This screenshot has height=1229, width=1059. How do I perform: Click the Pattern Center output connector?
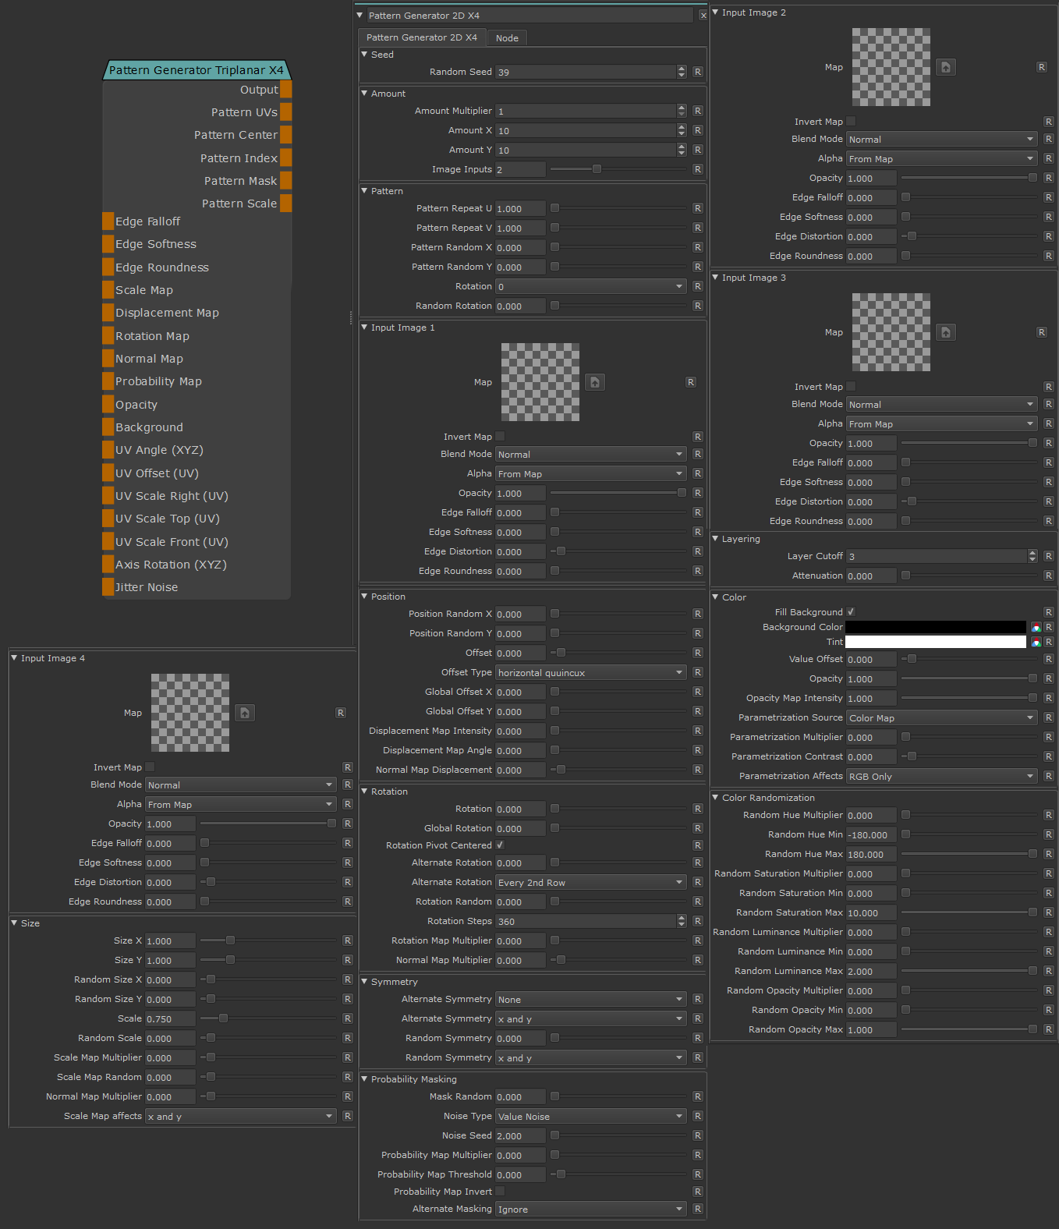[x=286, y=135]
